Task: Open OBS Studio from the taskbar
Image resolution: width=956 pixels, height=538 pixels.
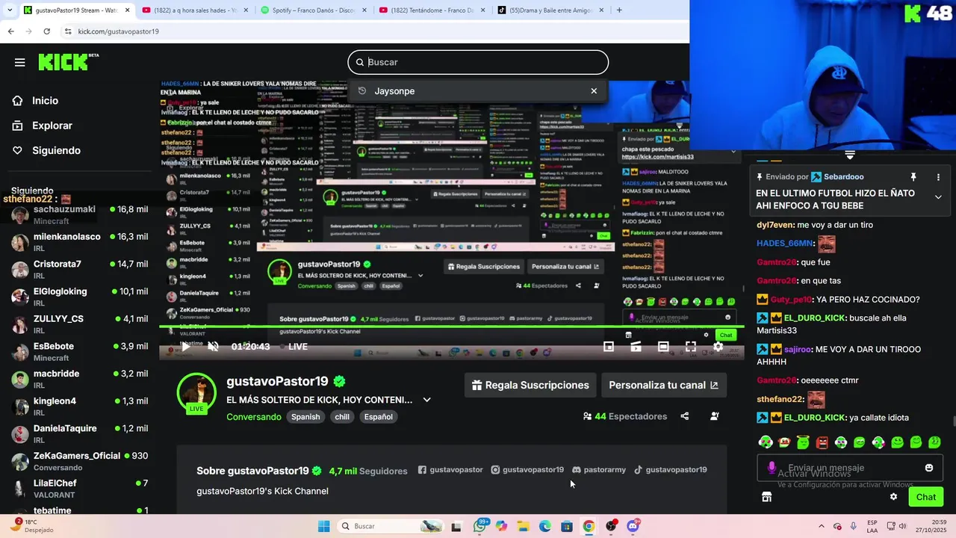Action: [611, 526]
